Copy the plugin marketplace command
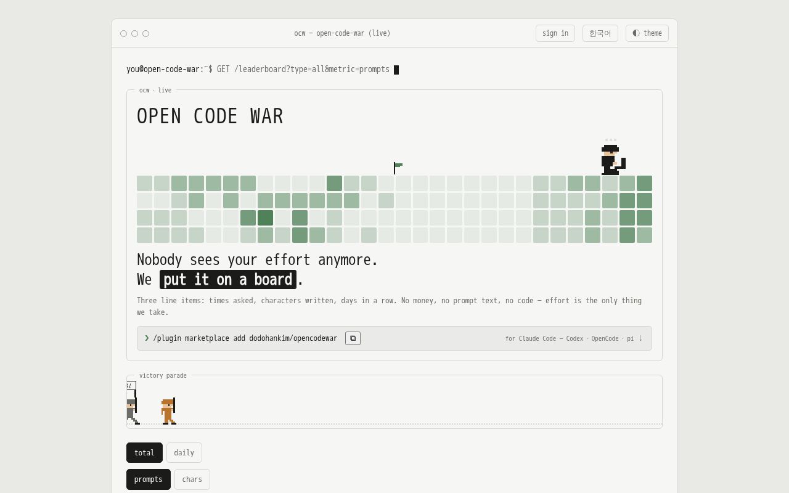789x493 pixels. (353, 338)
